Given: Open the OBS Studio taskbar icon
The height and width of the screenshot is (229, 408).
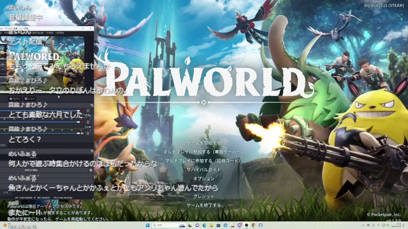Looking at the screenshot, I should (x=247, y=225).
